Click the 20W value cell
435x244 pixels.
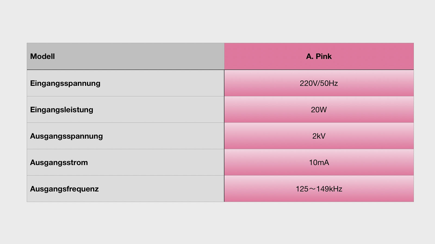319,110
